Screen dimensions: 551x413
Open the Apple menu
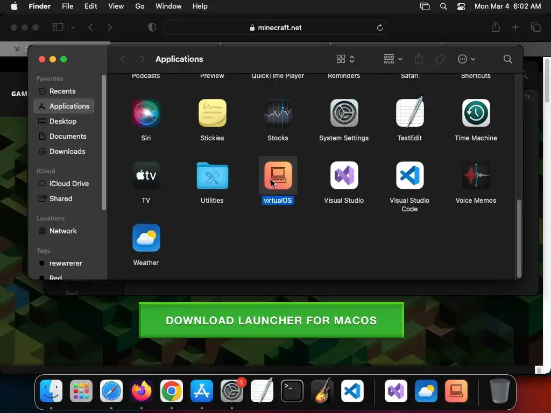14,6
